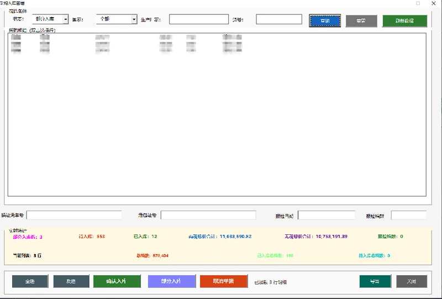The image size is (442, 299).
Task: Open the second filter dropdown showing 全部
Action: (117, 19)
